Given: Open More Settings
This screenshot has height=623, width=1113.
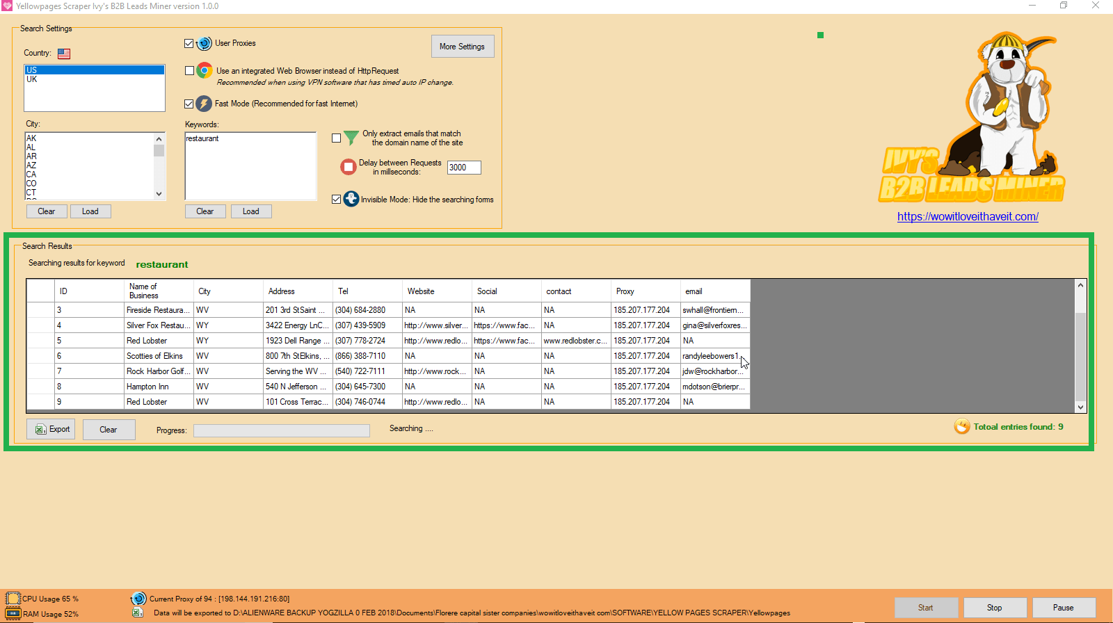Looking at the screenshot, I should pyautogui.click(x=463, y=47).
